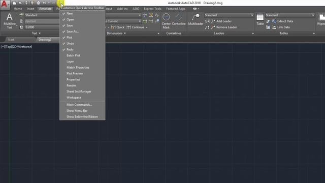Uncheck Plot in the customize menu
Image resolution: width=325 pixels, height=183 pixels.
82,38
